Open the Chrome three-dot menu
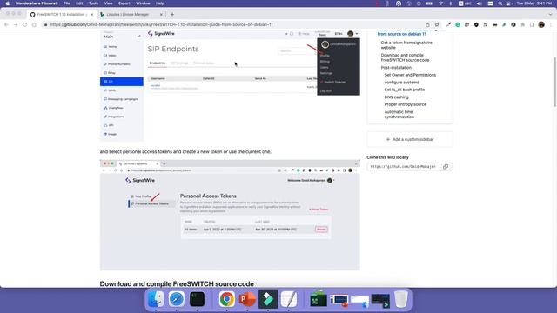The image size is (557, 313). tap(551, 25)
